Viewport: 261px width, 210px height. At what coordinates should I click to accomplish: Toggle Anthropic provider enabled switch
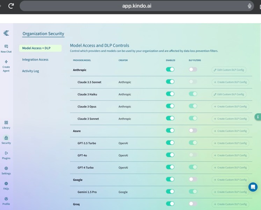coord(170,69)
